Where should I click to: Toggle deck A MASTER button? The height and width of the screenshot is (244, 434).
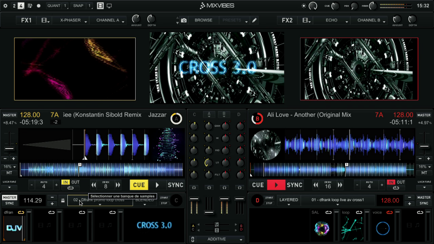10,115
